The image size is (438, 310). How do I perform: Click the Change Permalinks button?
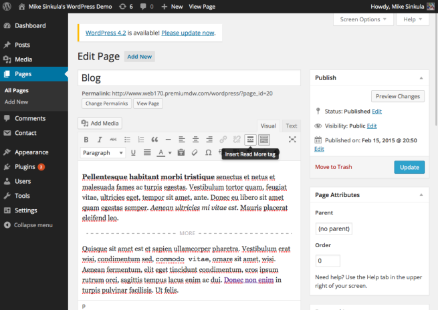click(106, 104)
